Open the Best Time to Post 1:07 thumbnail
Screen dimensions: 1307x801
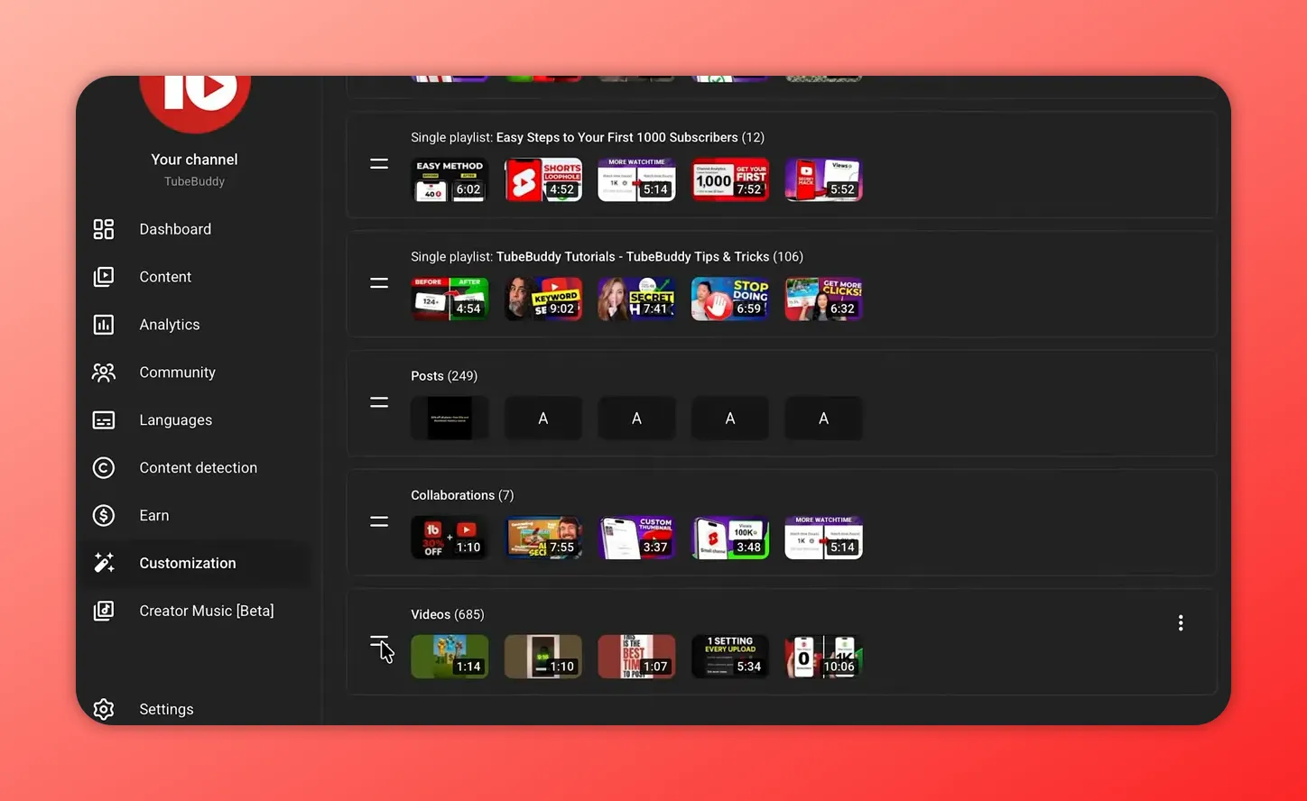(x=636, y=657)
